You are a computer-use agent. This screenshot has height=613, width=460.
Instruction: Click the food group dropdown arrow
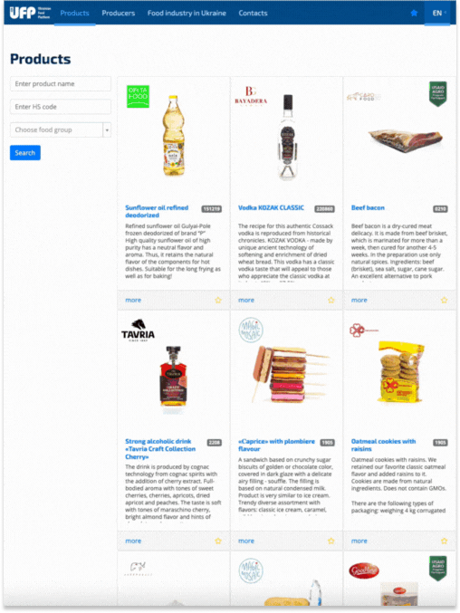tap(107, 129)
